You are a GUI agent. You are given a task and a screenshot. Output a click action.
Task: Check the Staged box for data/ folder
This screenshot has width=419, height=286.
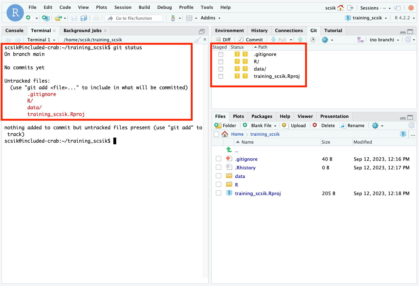[221, 69]
